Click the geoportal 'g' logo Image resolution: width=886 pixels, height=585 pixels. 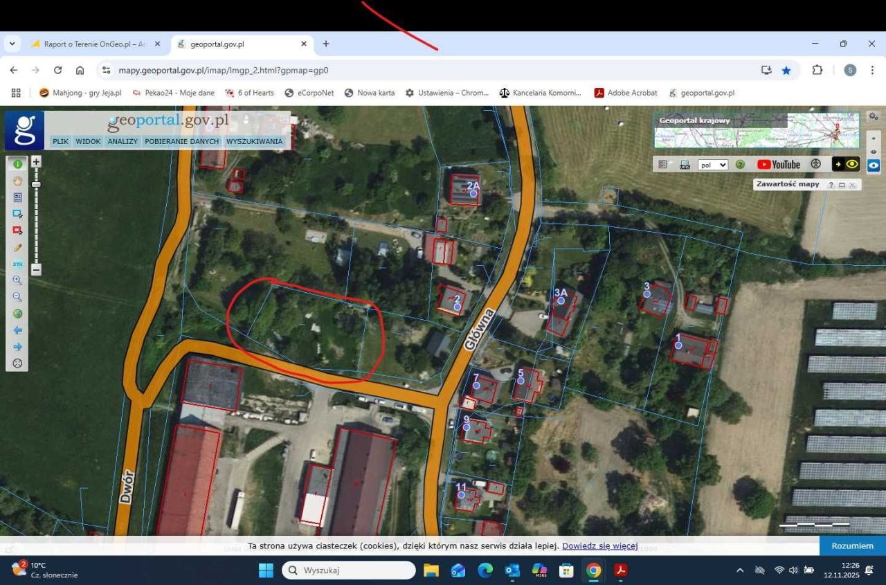tap(25, 130)
